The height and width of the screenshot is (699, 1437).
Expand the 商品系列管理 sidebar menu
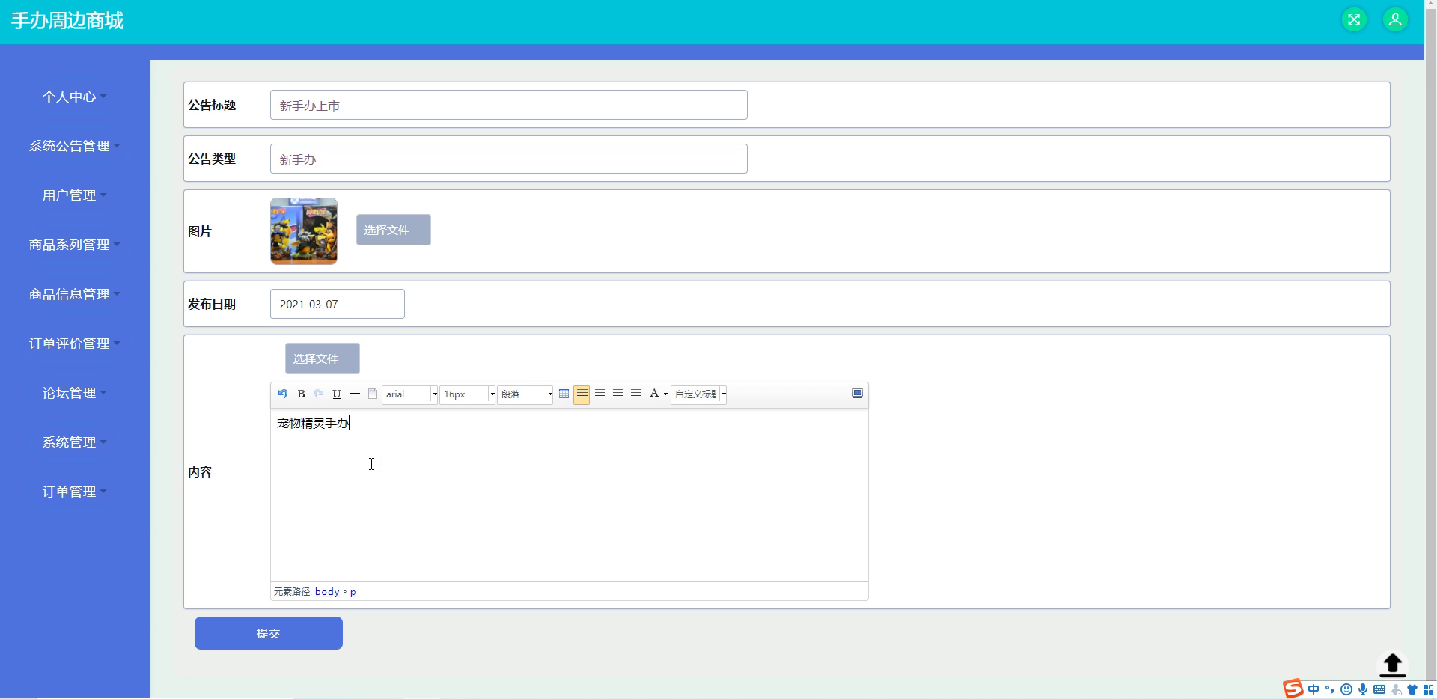74,245
